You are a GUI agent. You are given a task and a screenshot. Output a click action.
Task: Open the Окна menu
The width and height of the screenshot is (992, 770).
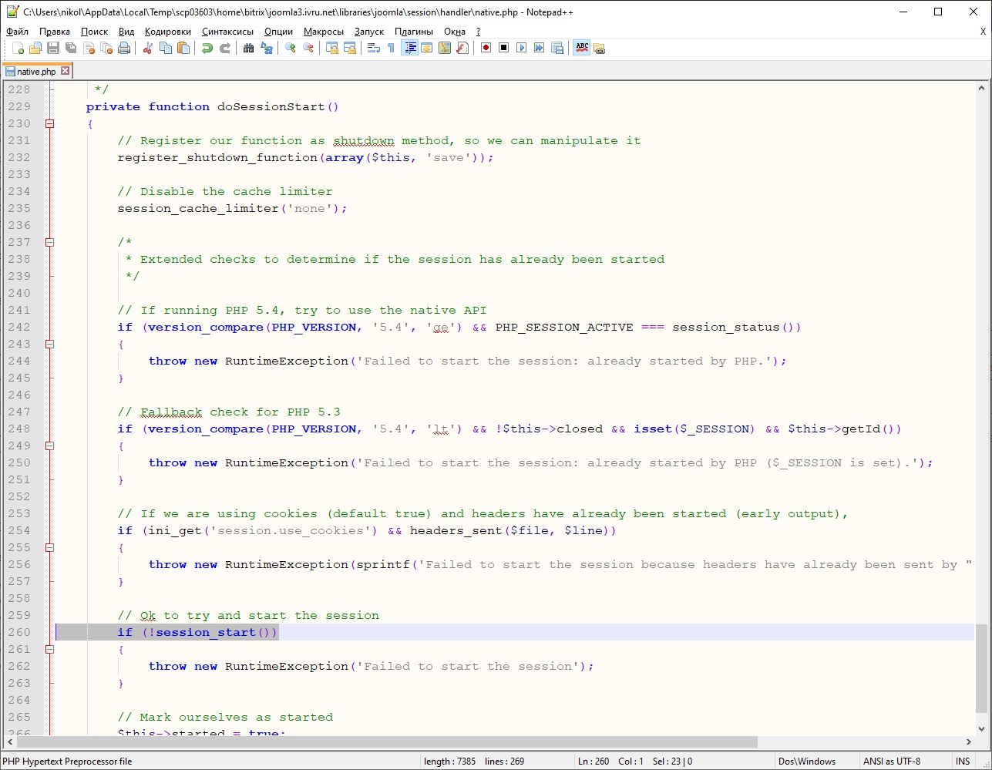455,32
